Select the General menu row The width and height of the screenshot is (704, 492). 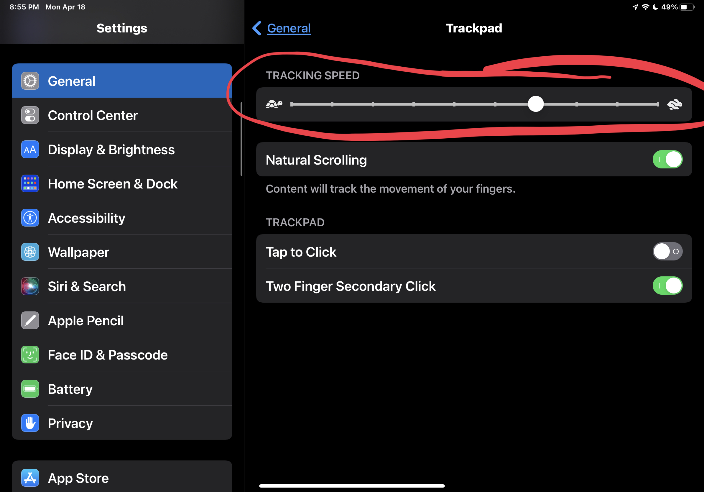pyautogui.click(x=122, y=81)
